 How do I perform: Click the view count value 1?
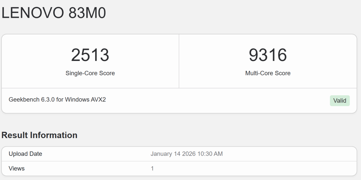(x=152, y=169)
